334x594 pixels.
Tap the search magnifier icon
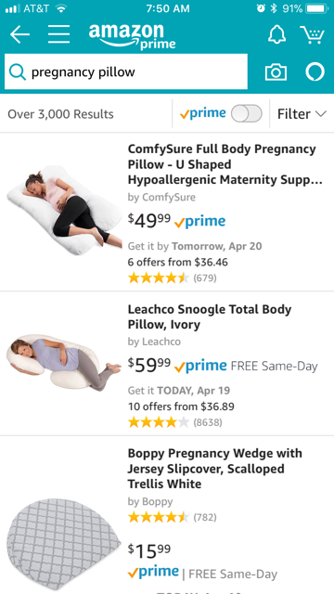(x=18, y=72)
